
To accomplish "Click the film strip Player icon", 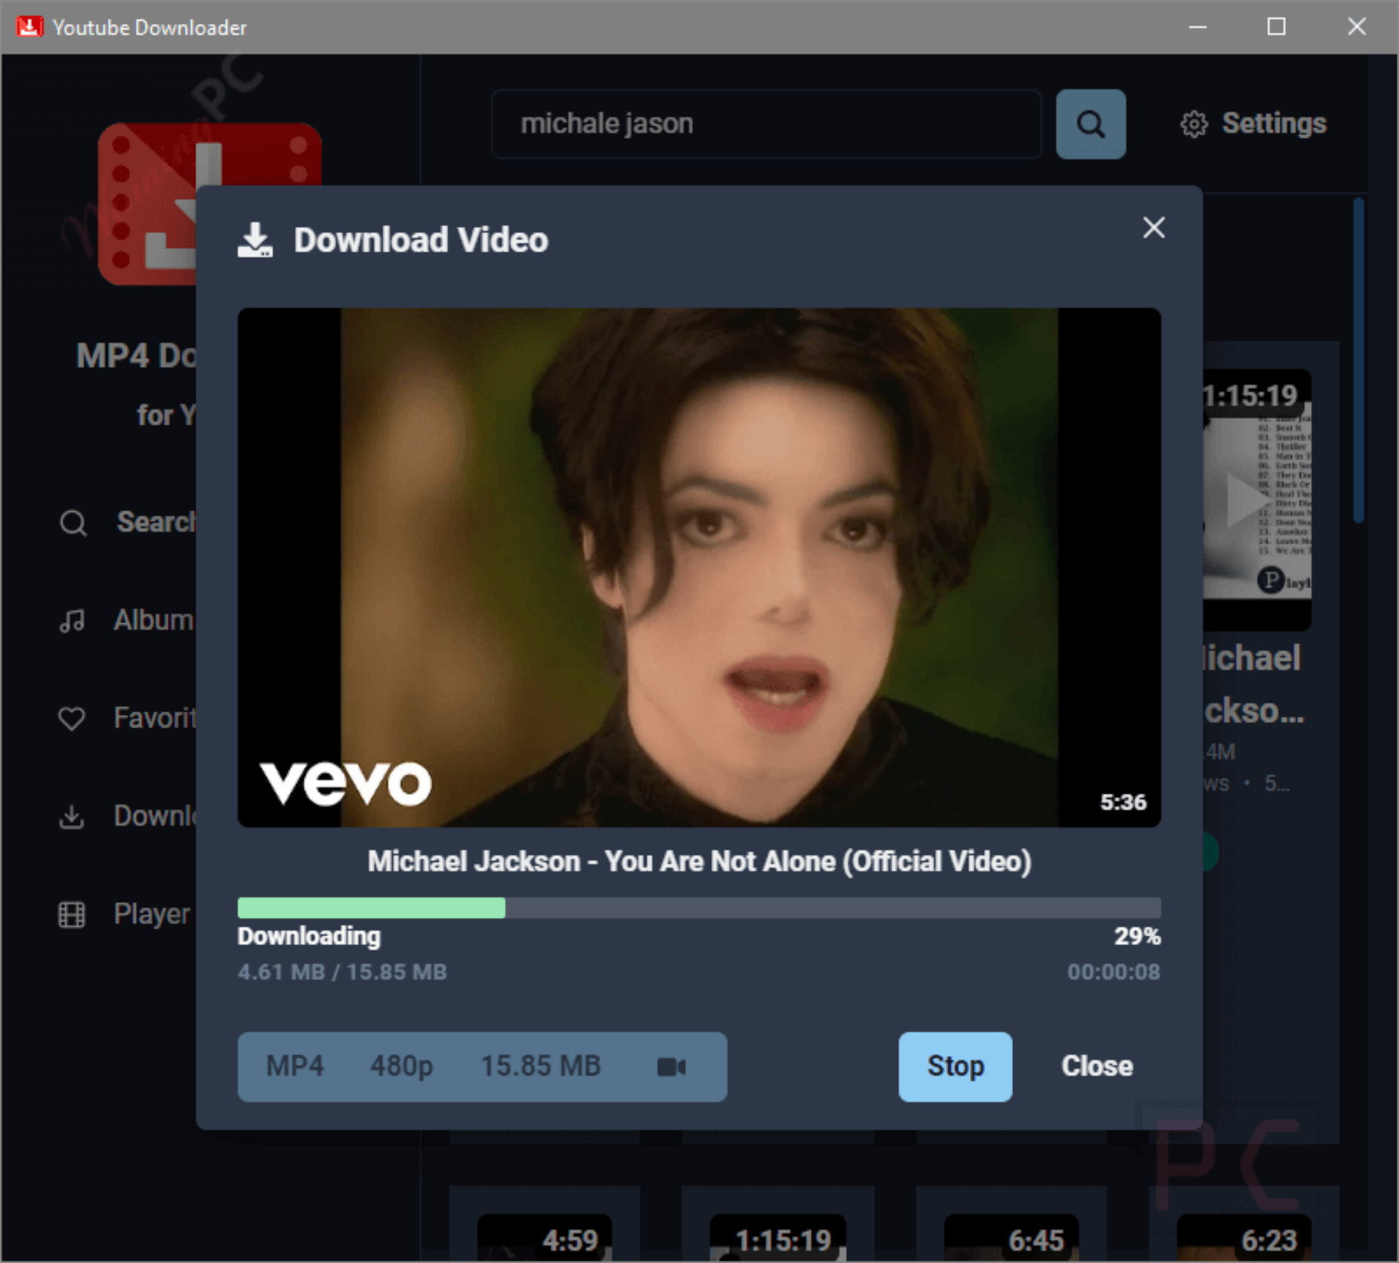I will [x=72, y=914].
